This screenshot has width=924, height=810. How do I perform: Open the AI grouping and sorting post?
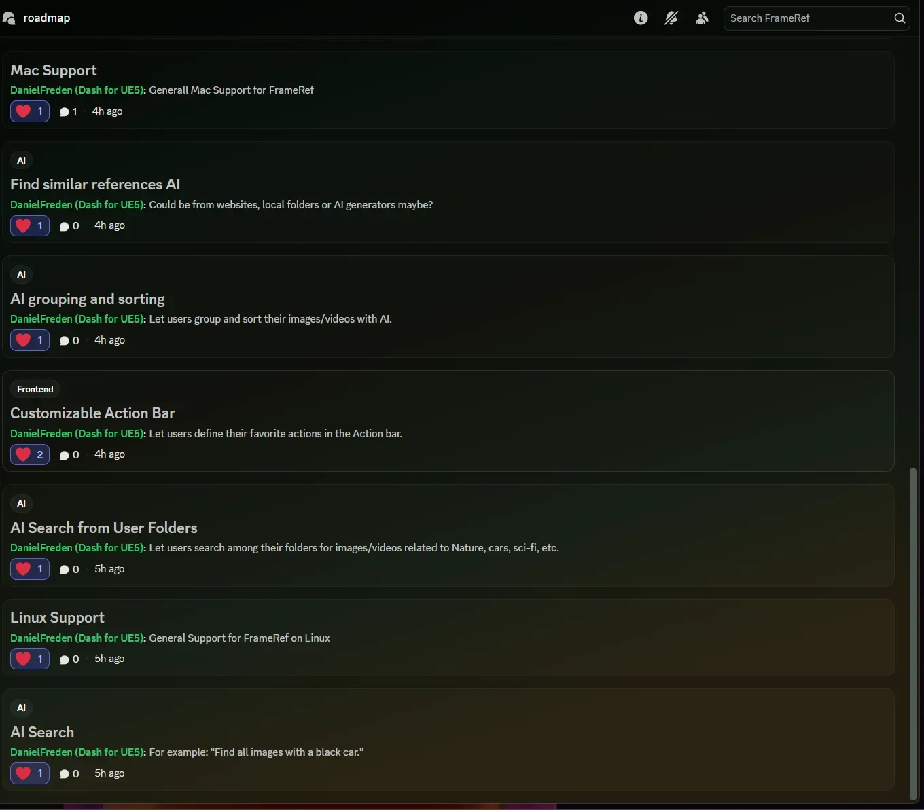click(88, 299)
